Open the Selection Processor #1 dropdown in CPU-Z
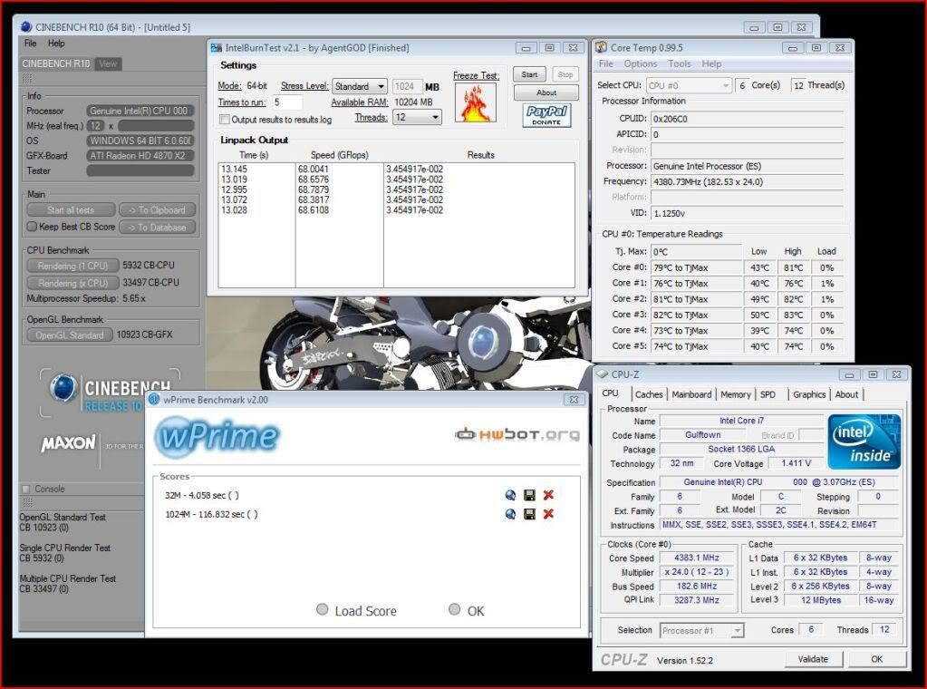Viewport: 927px width, 689px height. click(x=701, y=630)
